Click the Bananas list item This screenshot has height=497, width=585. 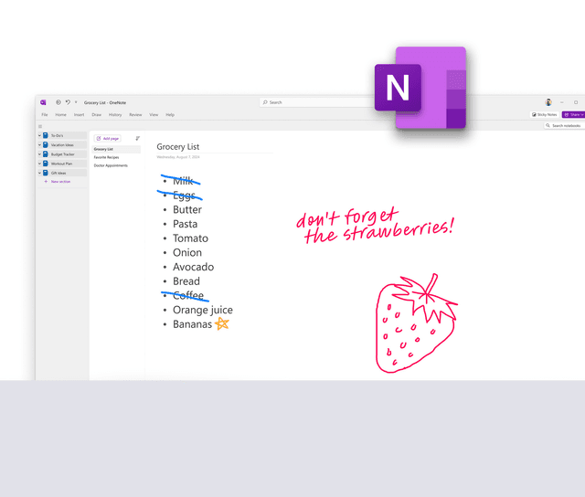(x=193, y=324)
